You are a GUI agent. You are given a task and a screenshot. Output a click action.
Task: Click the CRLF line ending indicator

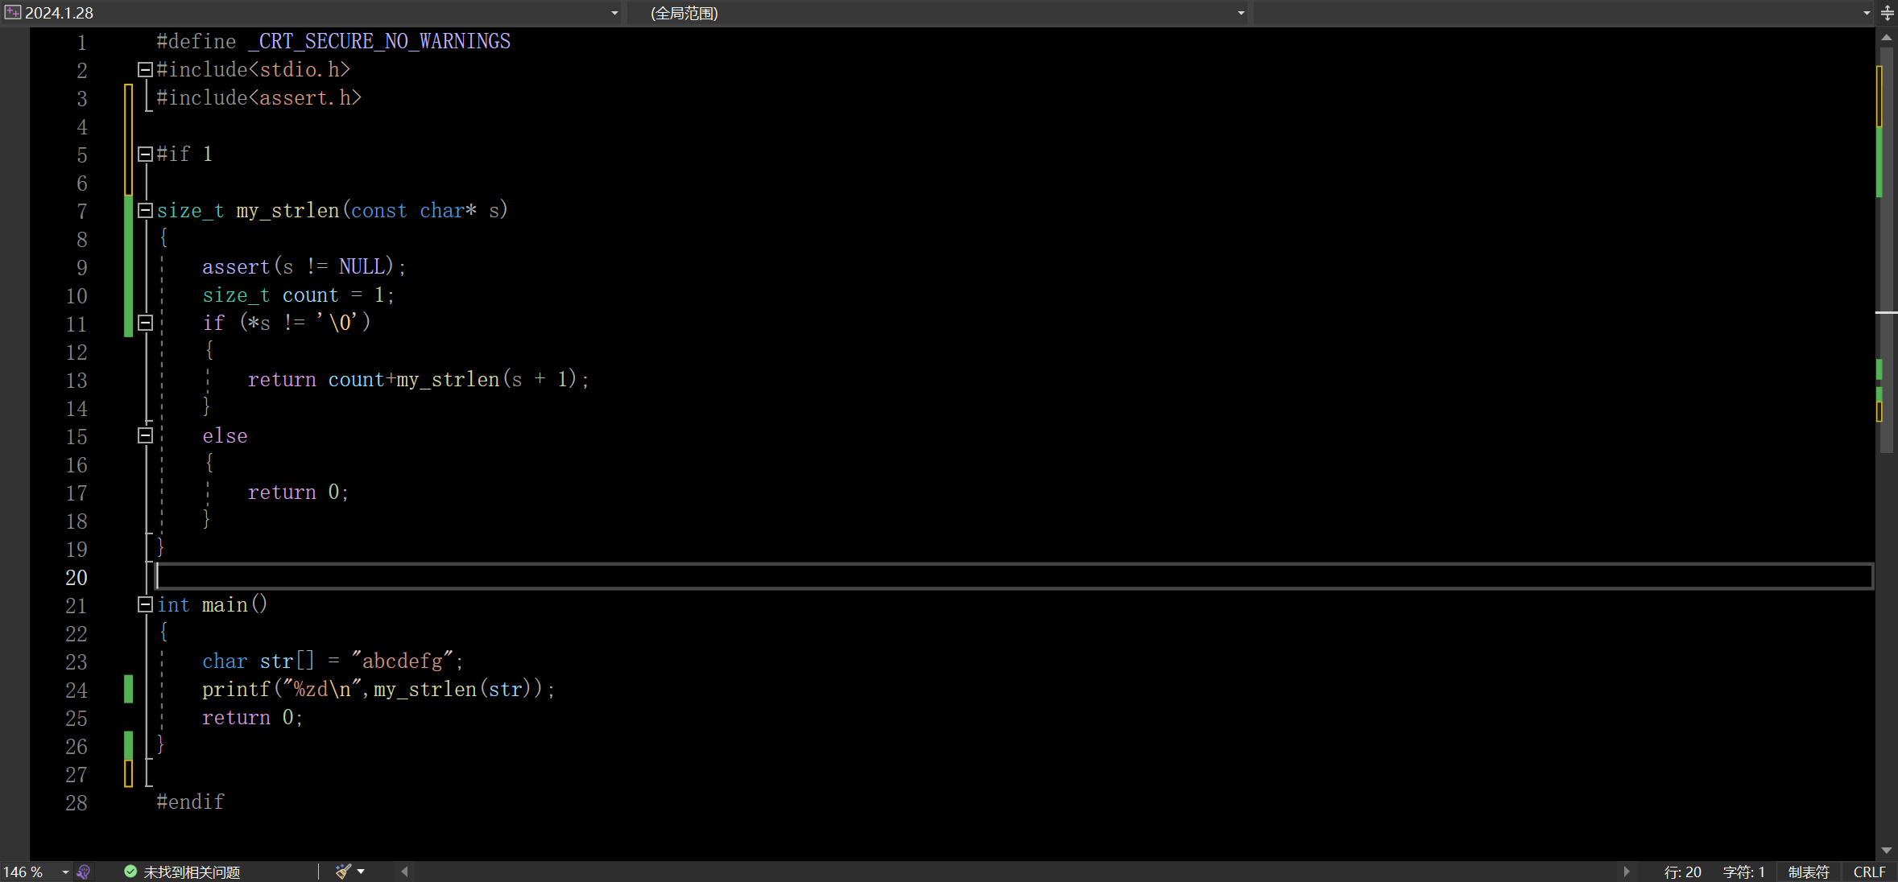(1868, 872)
